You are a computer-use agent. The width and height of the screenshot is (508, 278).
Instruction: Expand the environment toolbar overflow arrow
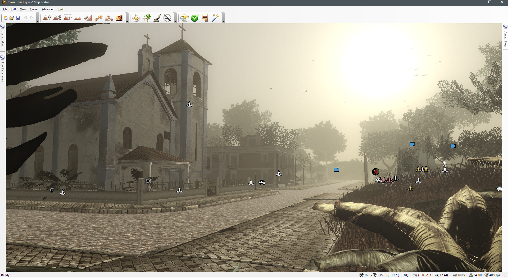point(223,21)
